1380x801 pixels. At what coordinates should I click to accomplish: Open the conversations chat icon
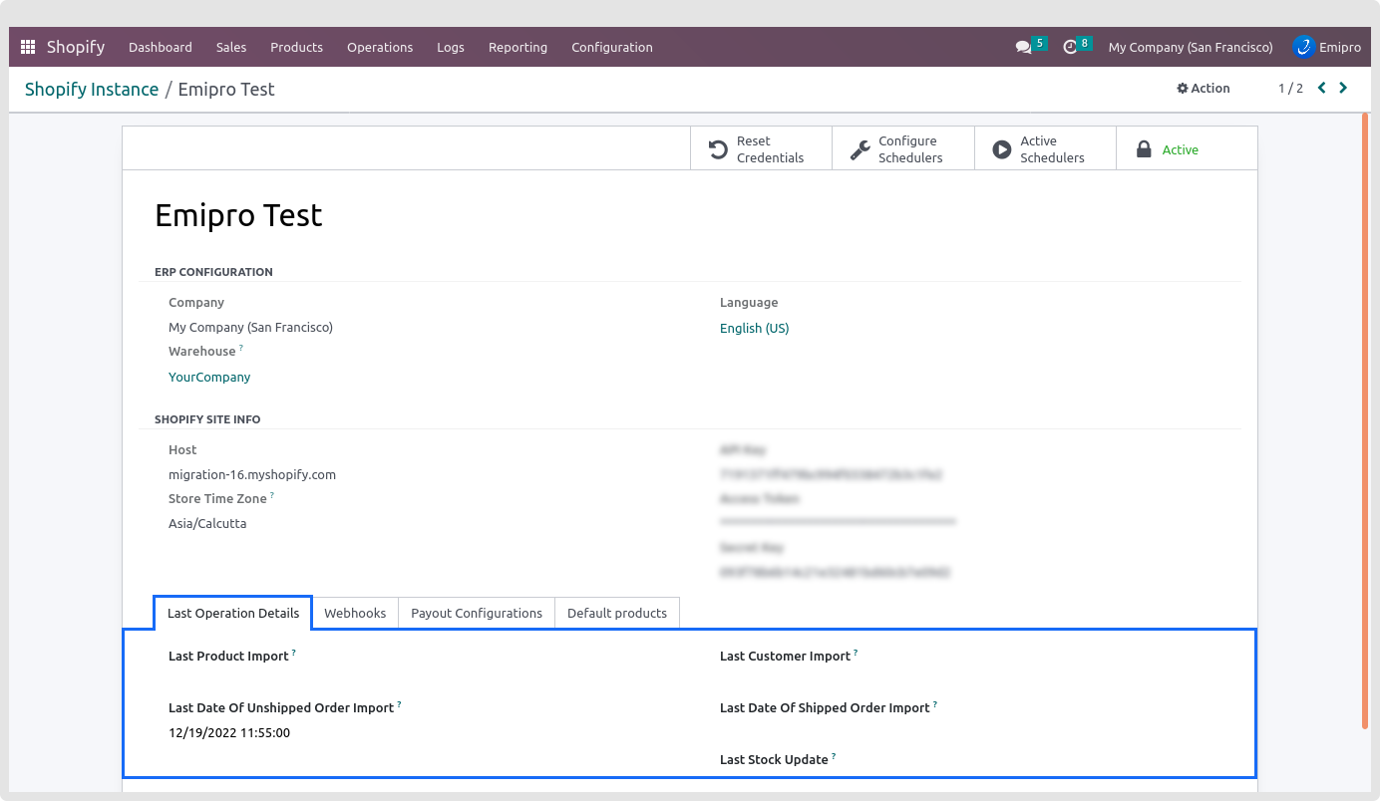[x=1023, y=47]
